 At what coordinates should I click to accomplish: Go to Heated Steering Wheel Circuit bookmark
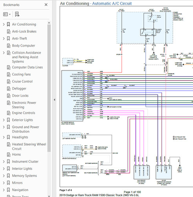pyautogui.click(x=29, y=147)
